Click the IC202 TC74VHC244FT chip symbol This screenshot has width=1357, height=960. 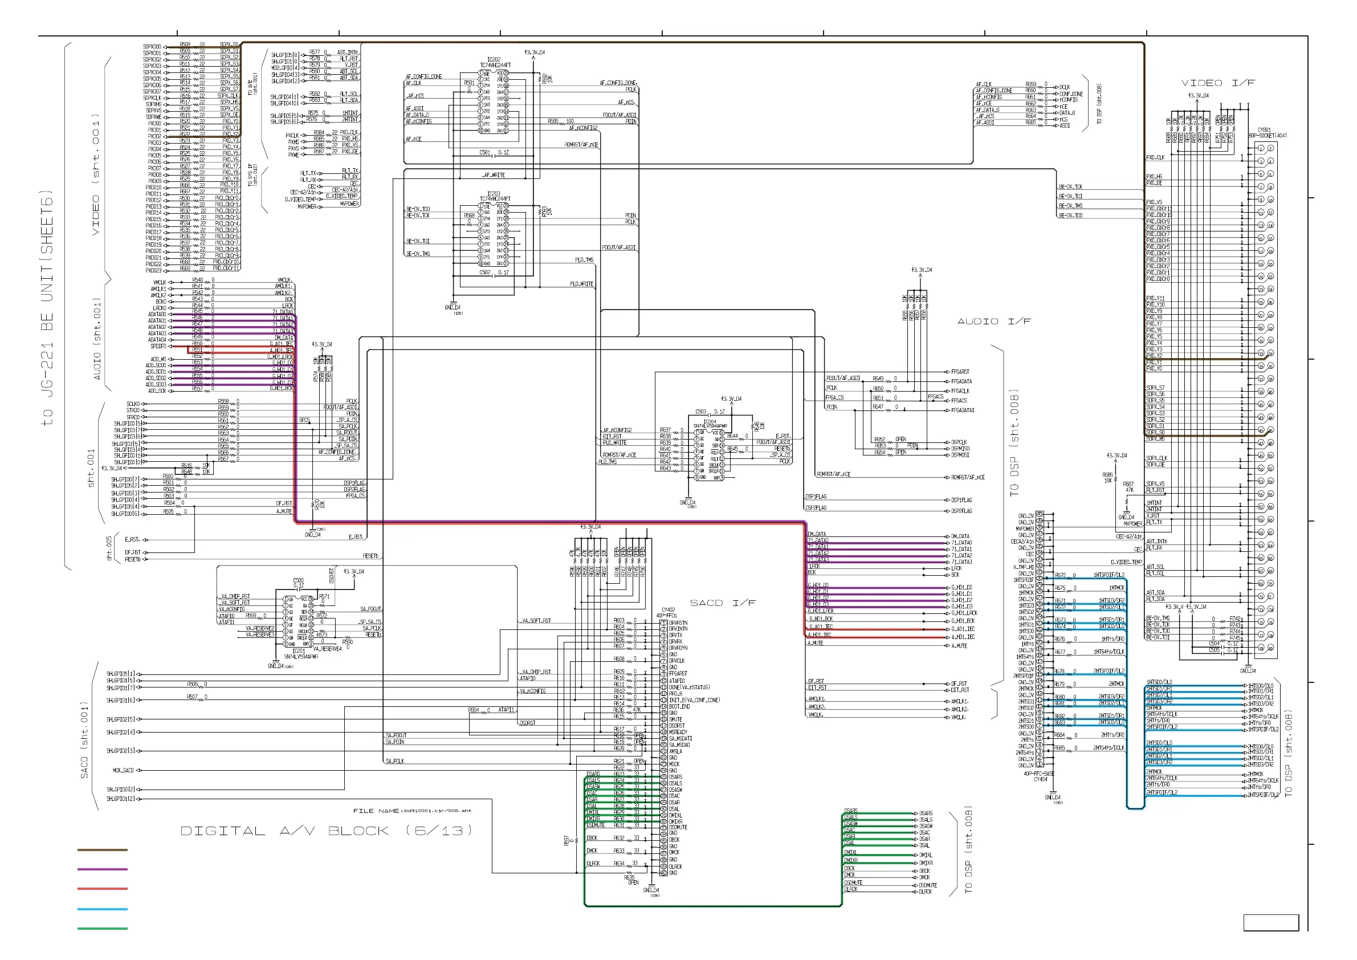(494, 101)
